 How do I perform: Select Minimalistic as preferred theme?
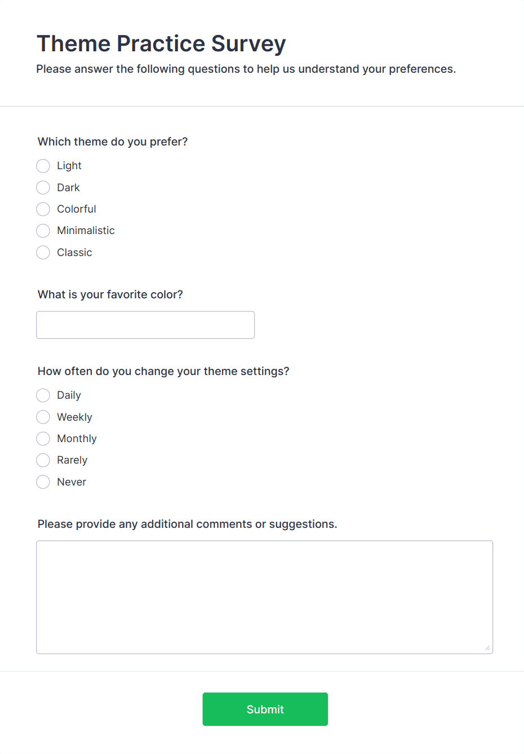43,231
